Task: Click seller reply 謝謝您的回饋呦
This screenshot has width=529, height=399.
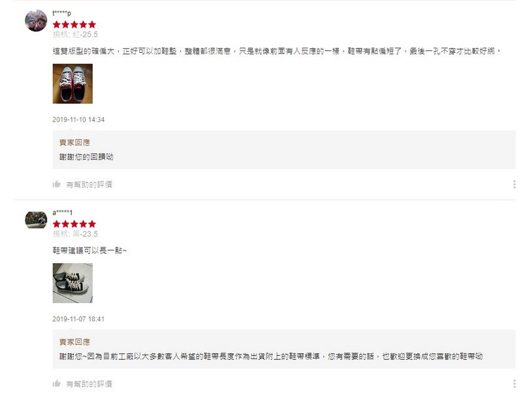Action: 86,157
